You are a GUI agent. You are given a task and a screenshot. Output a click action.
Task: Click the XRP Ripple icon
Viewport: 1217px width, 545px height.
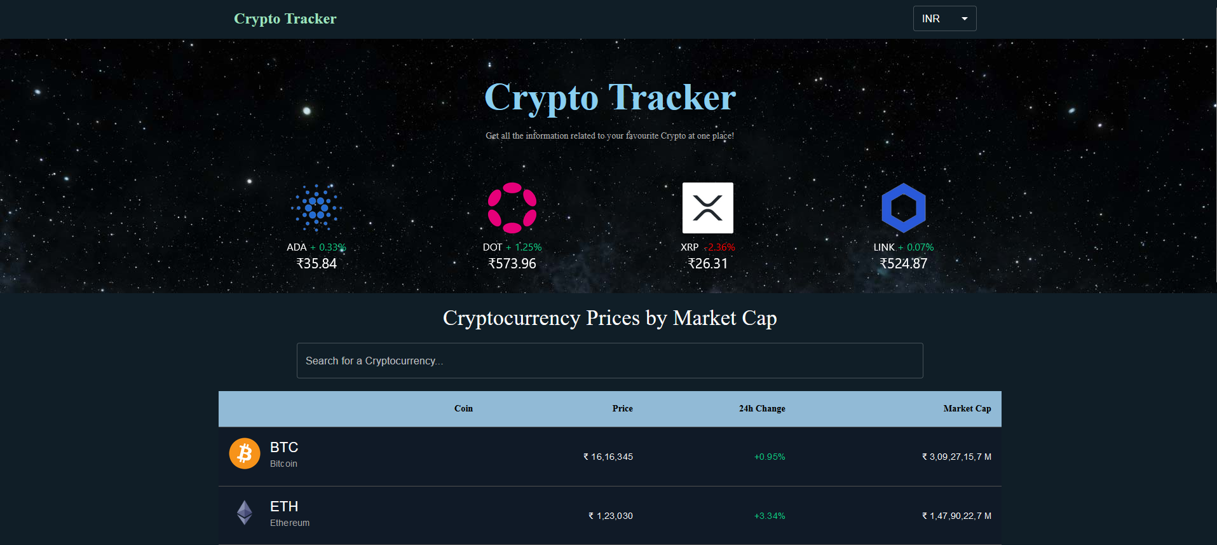[708, 207]
